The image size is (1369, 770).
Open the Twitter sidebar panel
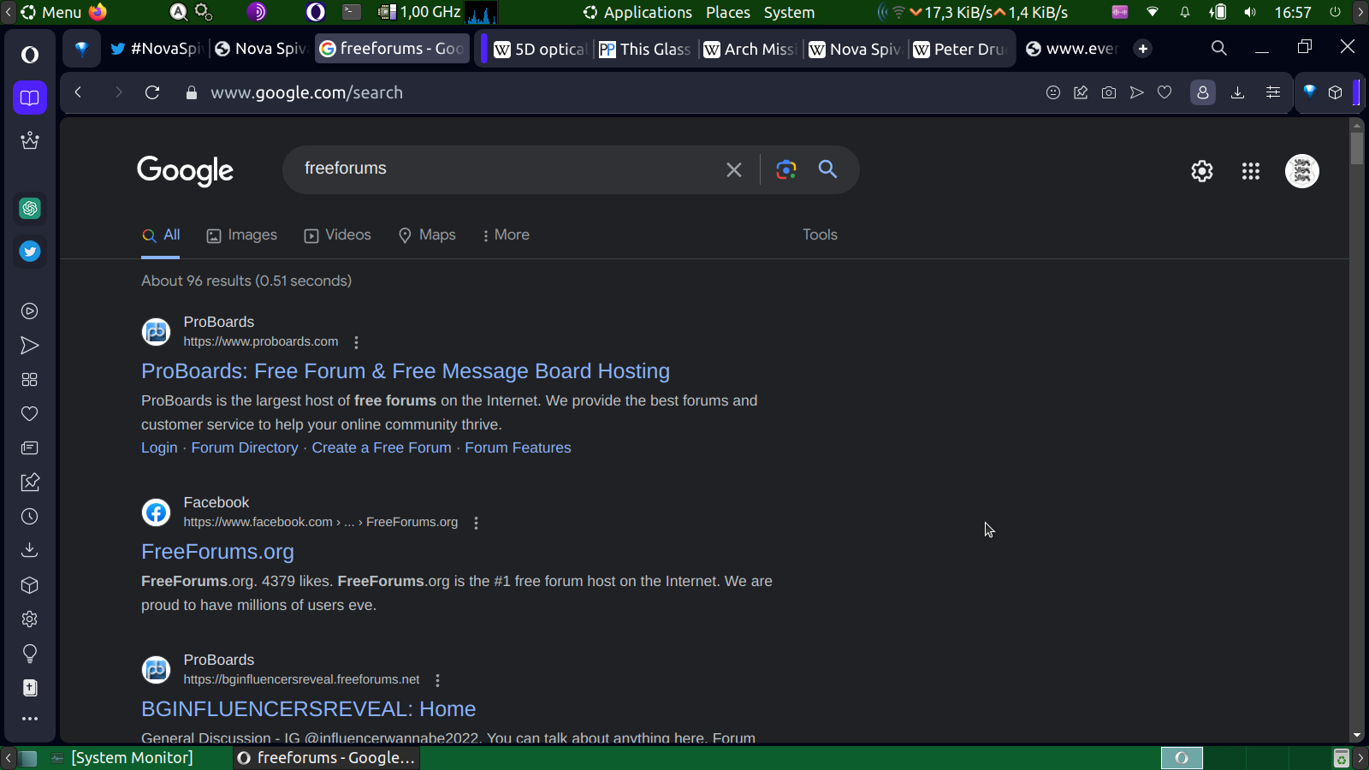30,252
